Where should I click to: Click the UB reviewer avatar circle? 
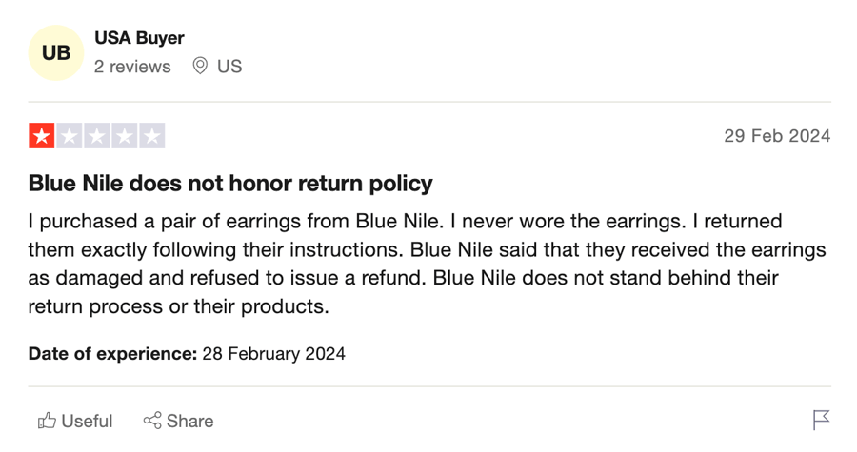[56, 53]
